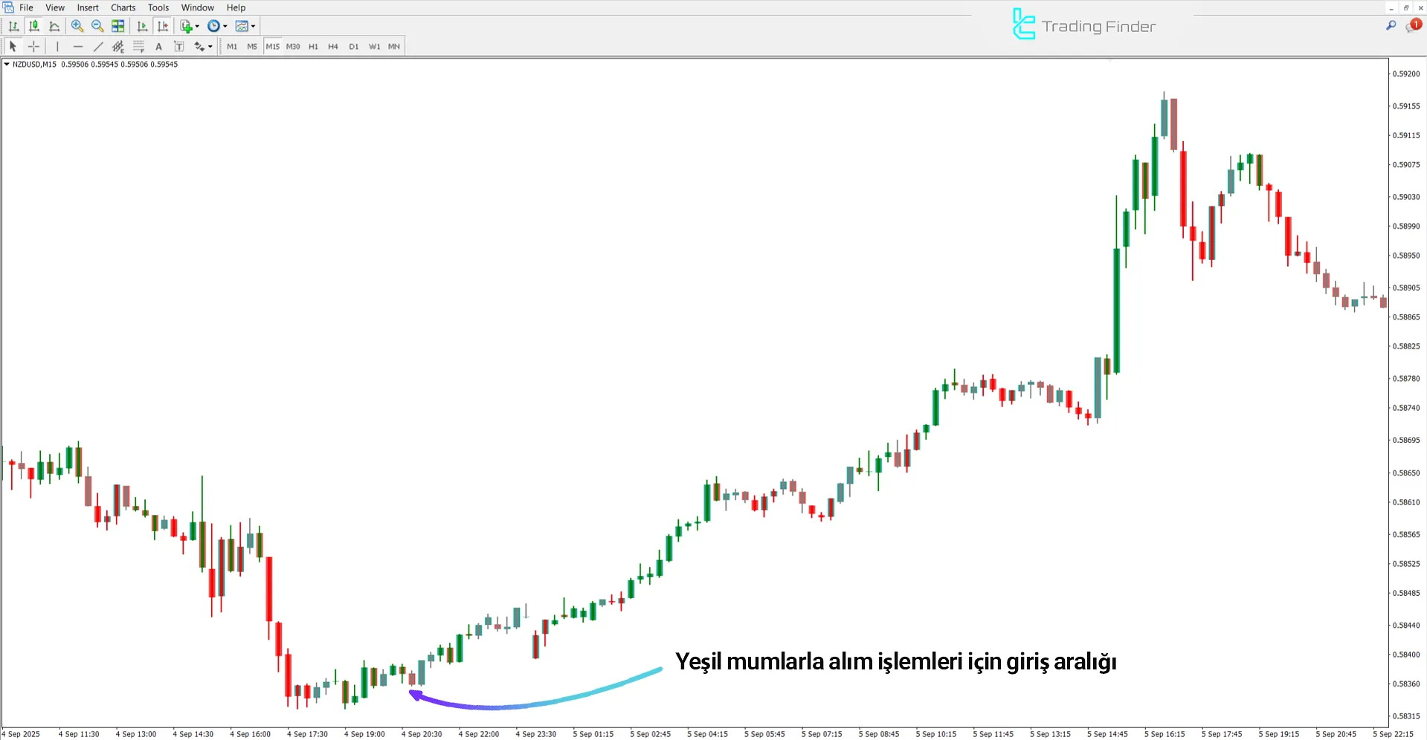Select the crosshair tool

(x=33, y=46)
